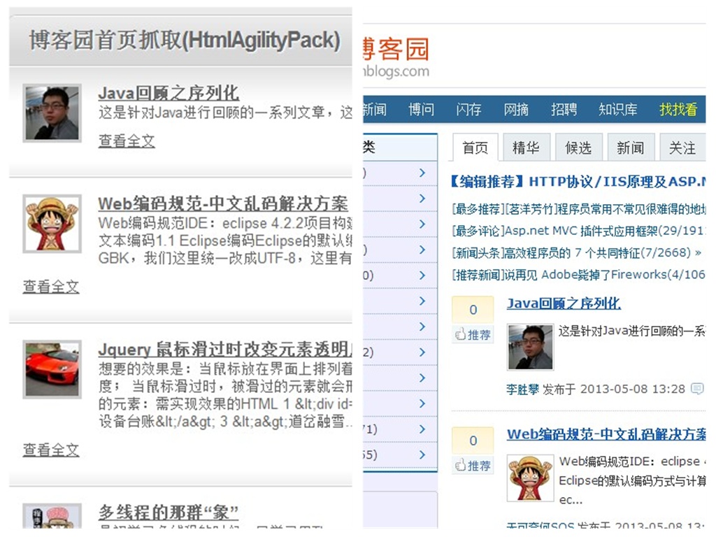716x537 pixels.
Task: Click 查看全文 under Jquery article
Action: (x=51, y=450)
